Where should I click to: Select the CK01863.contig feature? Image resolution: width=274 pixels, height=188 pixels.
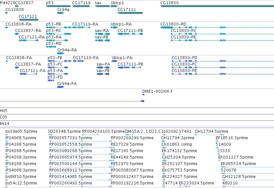pos(177,144)
